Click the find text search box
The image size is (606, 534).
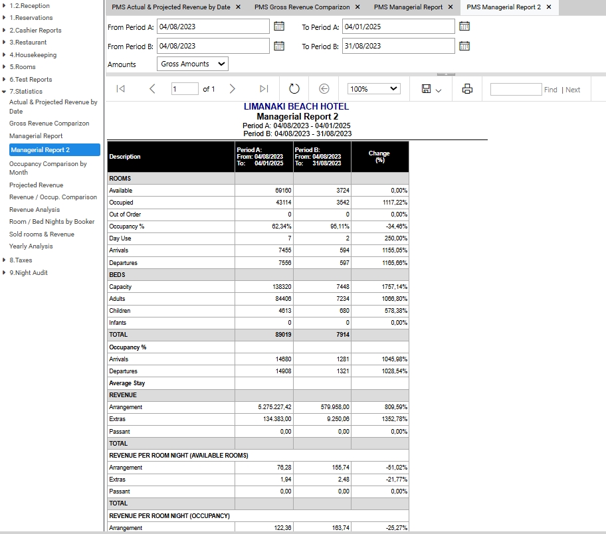[x=516, y=89]
